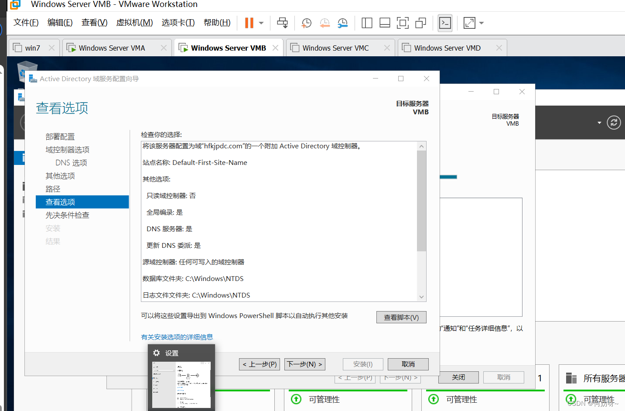This screenshot has height=411, width=625.
Task: Send Ctrl+Alt+Del to the virtual machine
Action: pos(283,23)
